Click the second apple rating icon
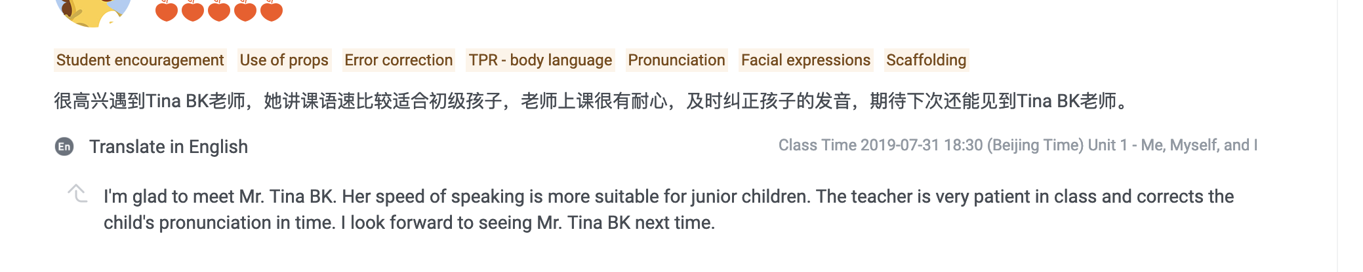 [193, 11]
